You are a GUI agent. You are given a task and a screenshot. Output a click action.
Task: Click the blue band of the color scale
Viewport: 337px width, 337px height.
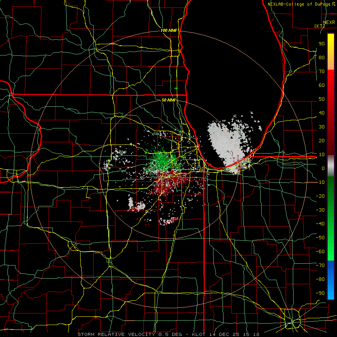pyautogui.click(x=331, y=280)
